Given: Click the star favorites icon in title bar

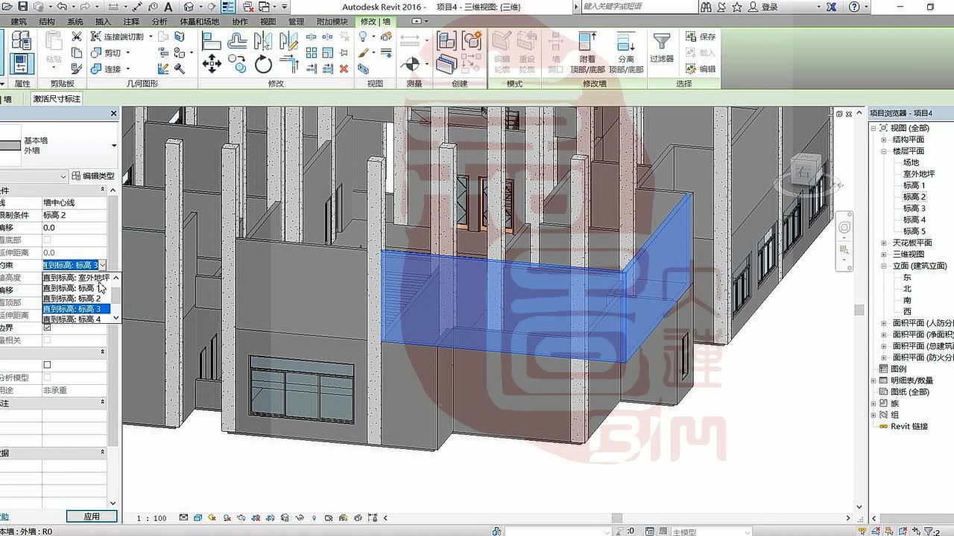Looking at the screenshot, I should coord(736,7).
